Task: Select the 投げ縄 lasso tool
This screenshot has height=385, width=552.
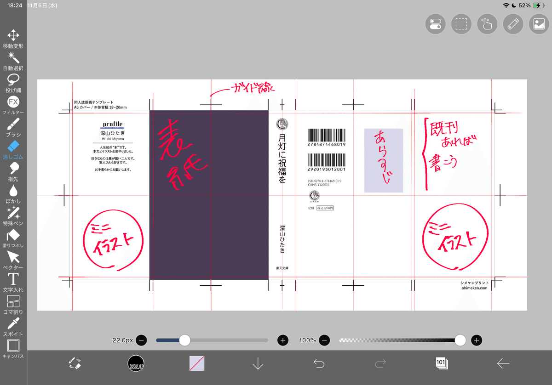Action: [13, 83]
